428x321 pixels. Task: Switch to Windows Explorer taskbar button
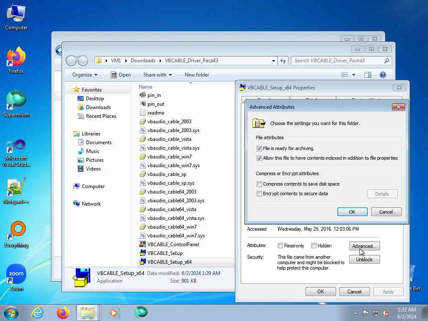point(87,313)
